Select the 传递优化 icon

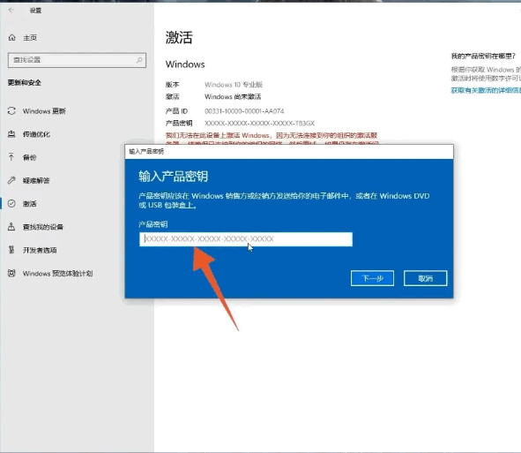coord(11,134)
